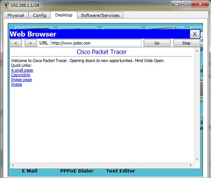Open the 'Image page' link

click(x=21, y=80)
